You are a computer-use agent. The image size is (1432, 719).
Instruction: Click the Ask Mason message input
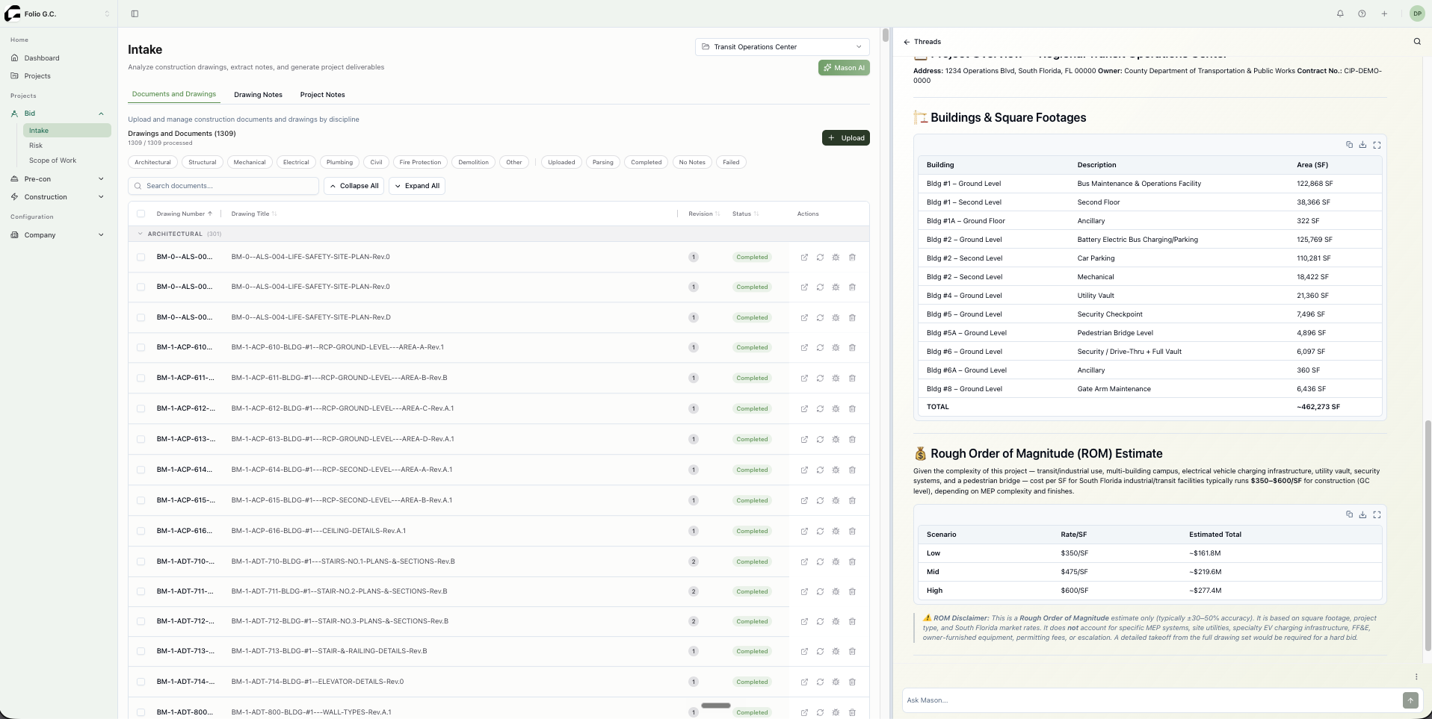pyautogui.click(x=1151, y=700)
